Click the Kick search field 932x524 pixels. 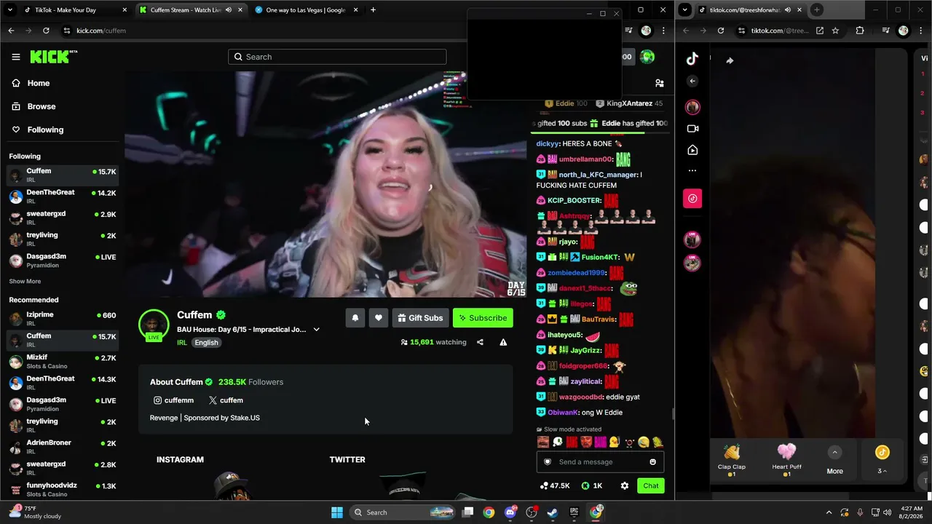337,57
